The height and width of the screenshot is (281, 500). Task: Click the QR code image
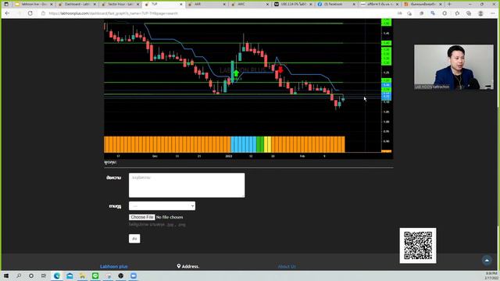[x=418, y=246]
